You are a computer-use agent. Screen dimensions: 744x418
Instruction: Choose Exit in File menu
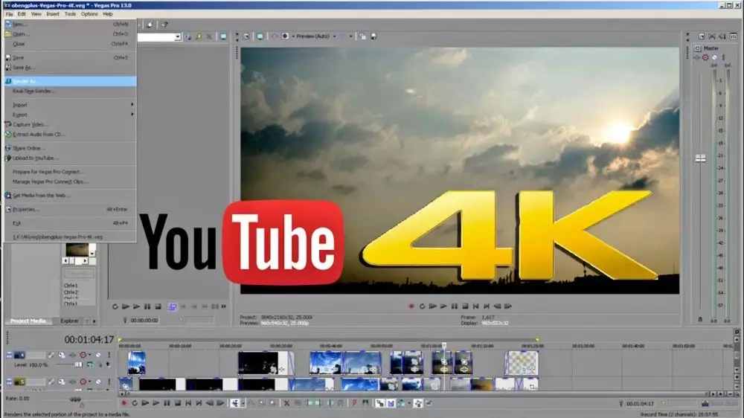tap(70, 223)
